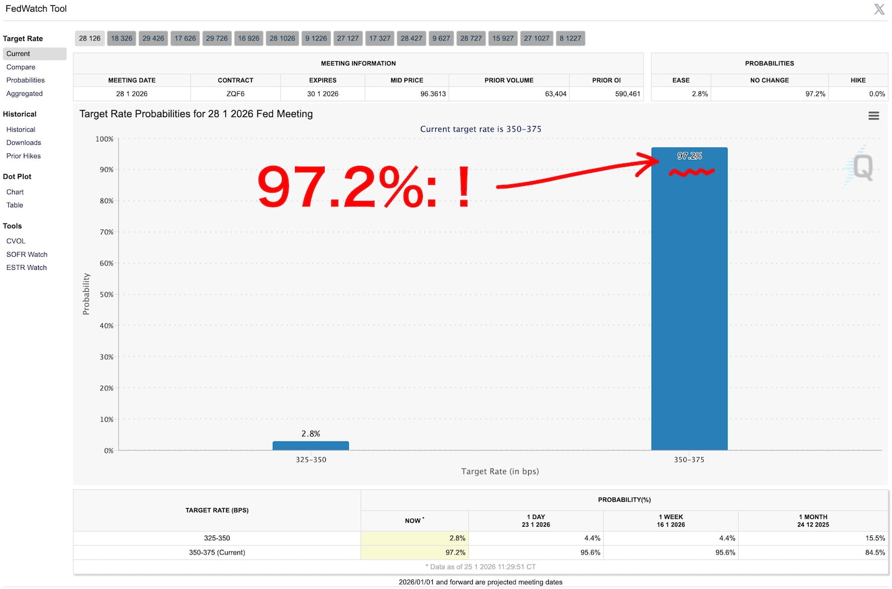Select the 28 126 meeting date tab
Screen dimensions: 892x589
[x=90, y=39]
